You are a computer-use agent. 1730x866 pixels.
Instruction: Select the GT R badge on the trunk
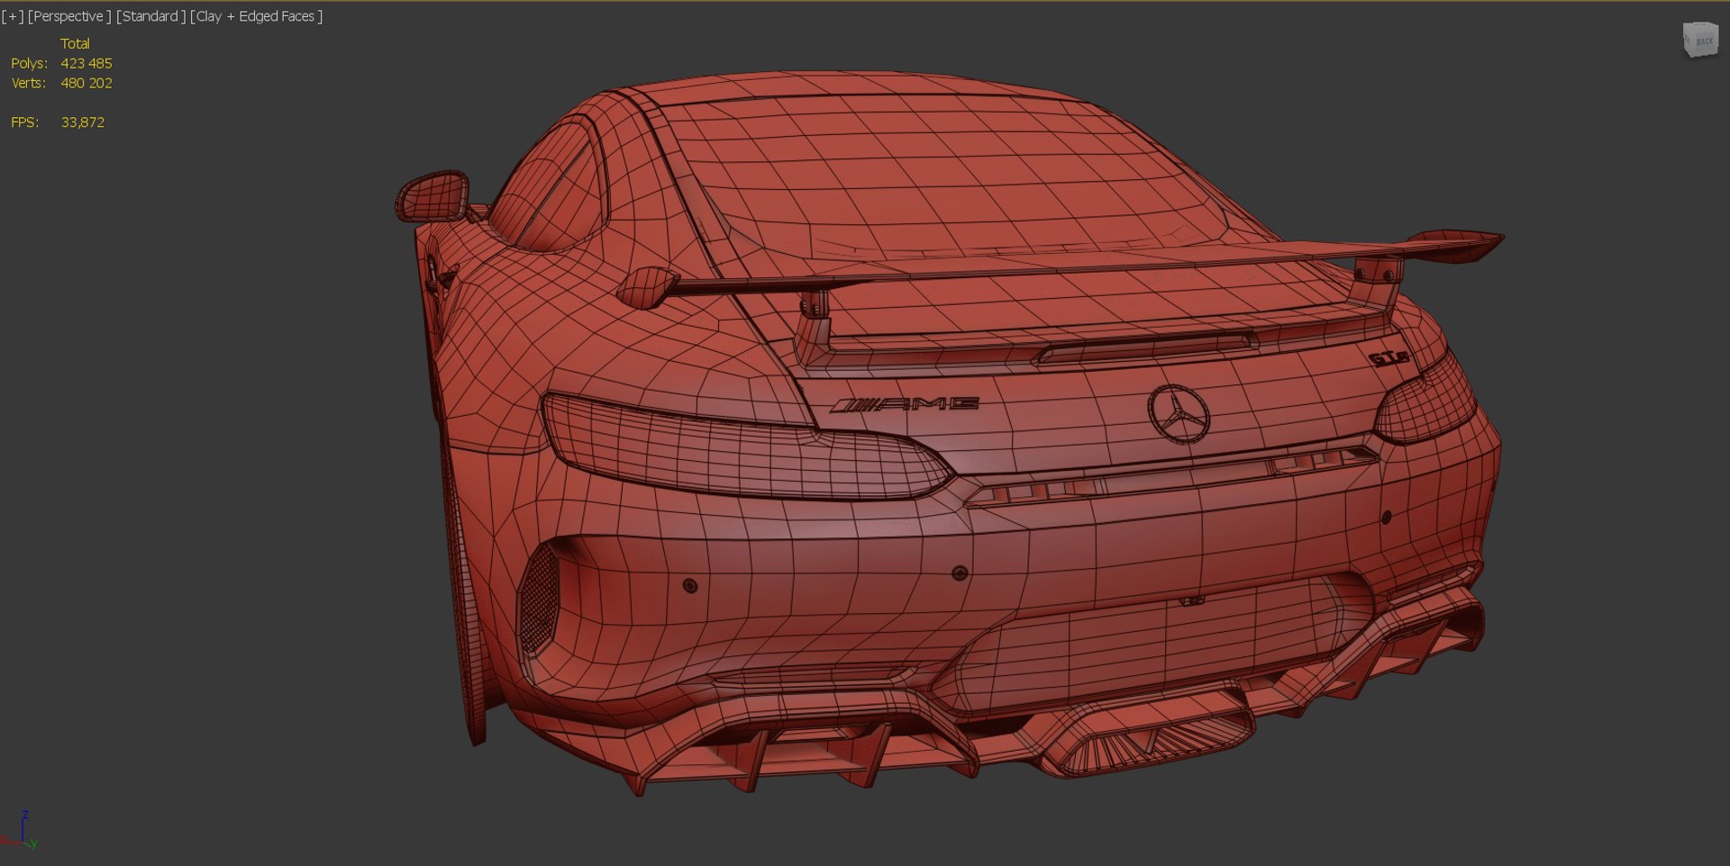(1389, 358)
